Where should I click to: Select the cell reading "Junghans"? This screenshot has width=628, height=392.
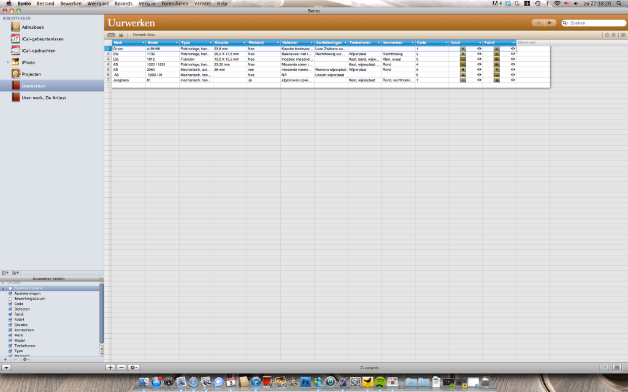pyautogui.click(x=129, y=80)
